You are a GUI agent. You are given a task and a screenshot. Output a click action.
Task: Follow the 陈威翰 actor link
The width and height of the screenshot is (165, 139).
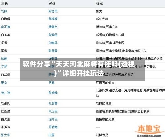(x=53, y=93)
